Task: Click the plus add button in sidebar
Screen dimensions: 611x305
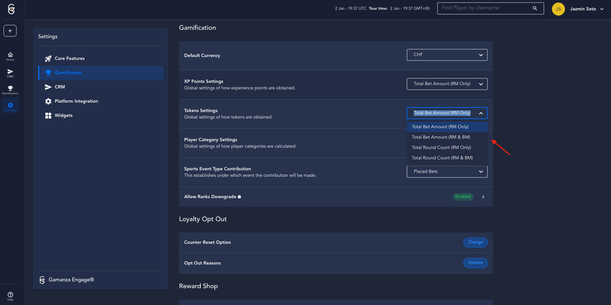Action: pyautogui.click(x=10, y=31)
